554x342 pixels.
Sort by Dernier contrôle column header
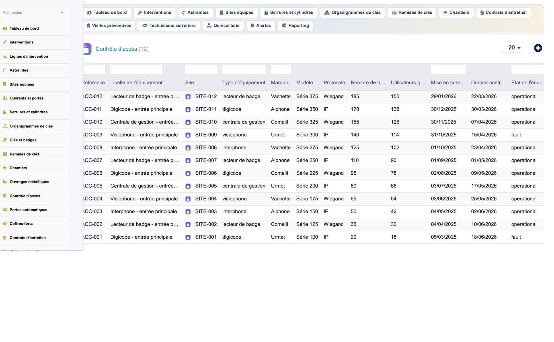click(x=488, y=83)
